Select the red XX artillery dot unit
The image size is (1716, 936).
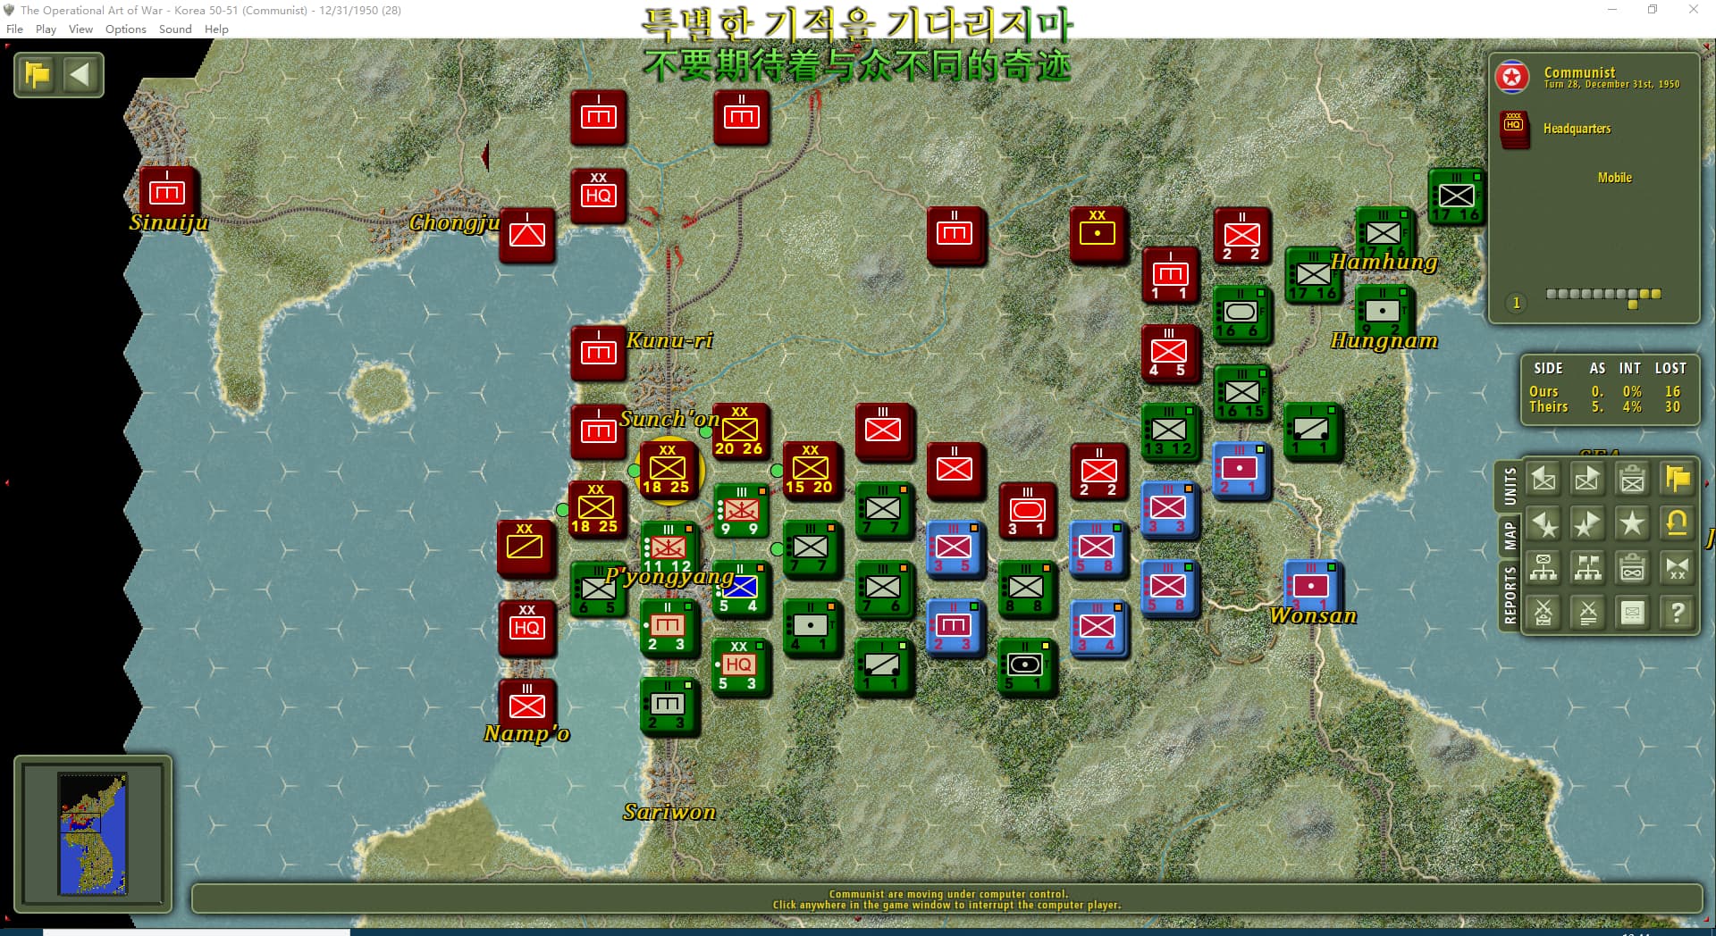[x=1098, y=234]
